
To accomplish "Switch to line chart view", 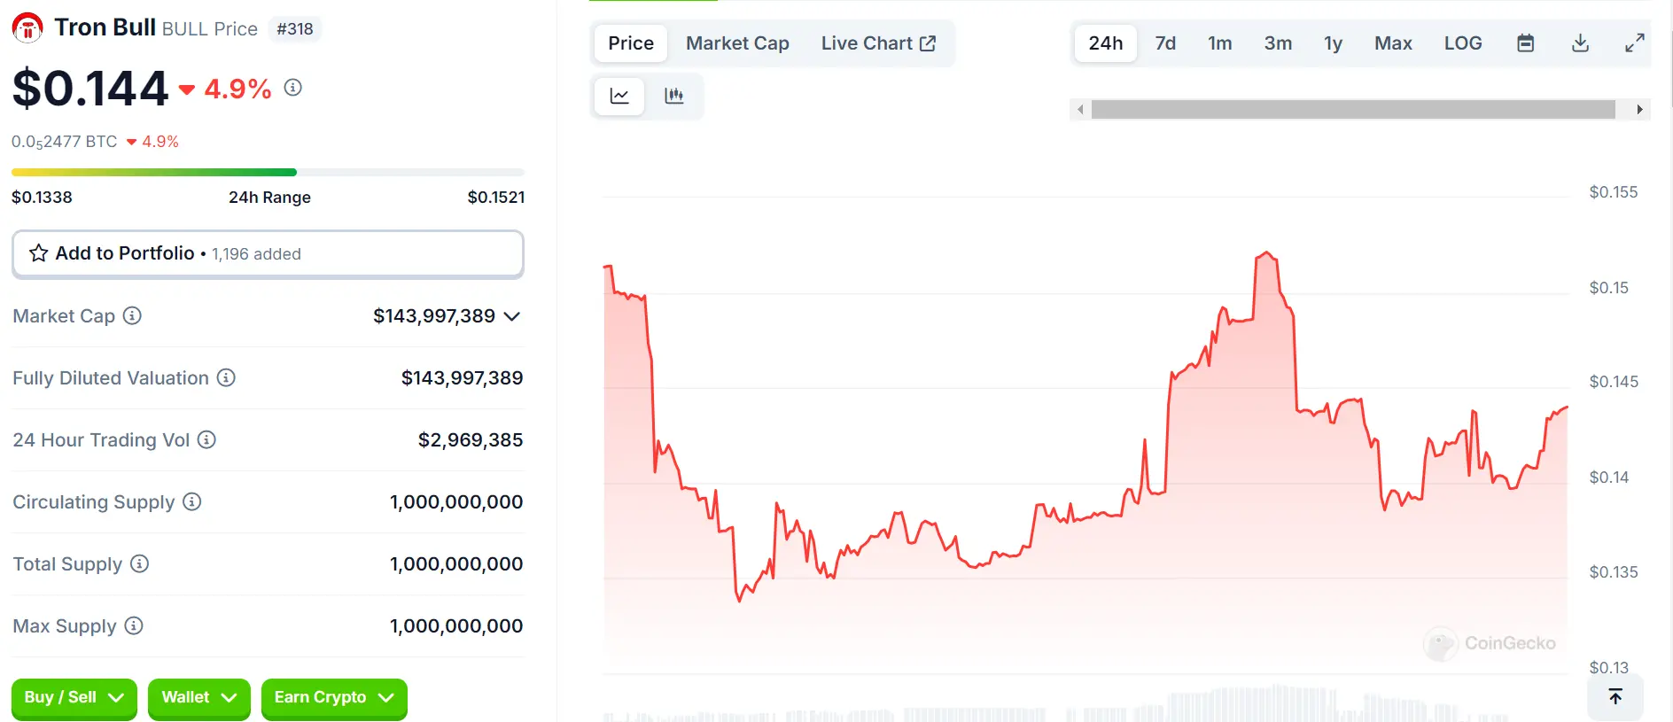I will point(619,96).
